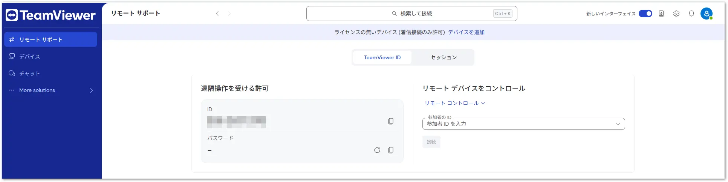Click the デバイス sidebar icon
Viewport: 728px width, 182px height.
click(x=12, y=56)
